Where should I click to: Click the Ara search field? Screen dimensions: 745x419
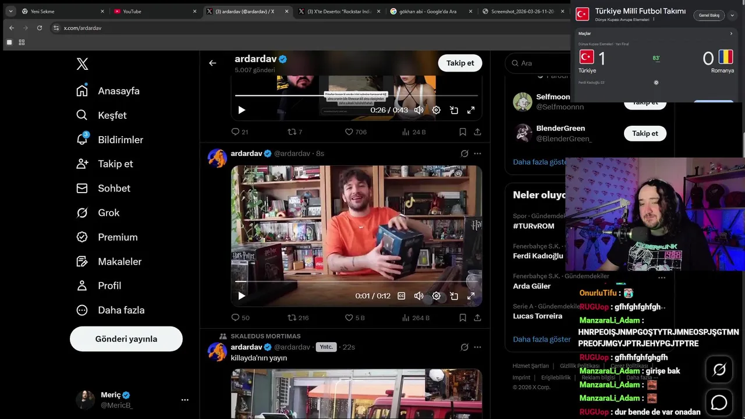coord(538,63)
